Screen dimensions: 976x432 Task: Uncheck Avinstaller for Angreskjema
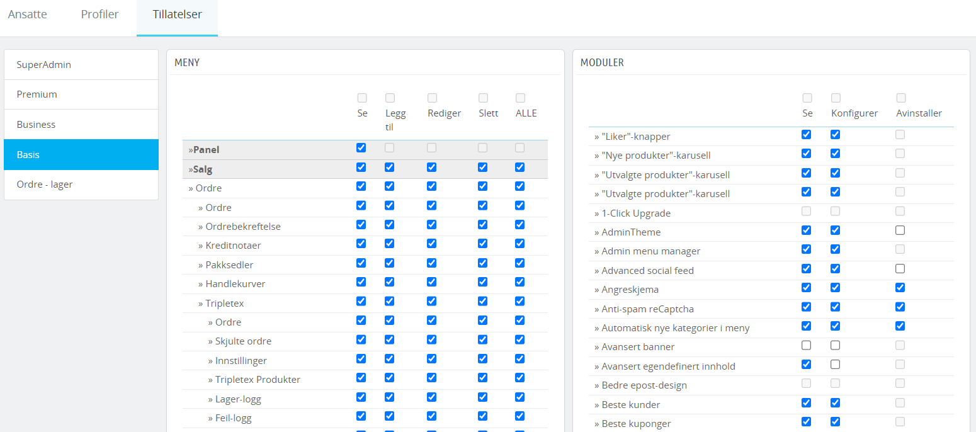(x=900, y=288)
